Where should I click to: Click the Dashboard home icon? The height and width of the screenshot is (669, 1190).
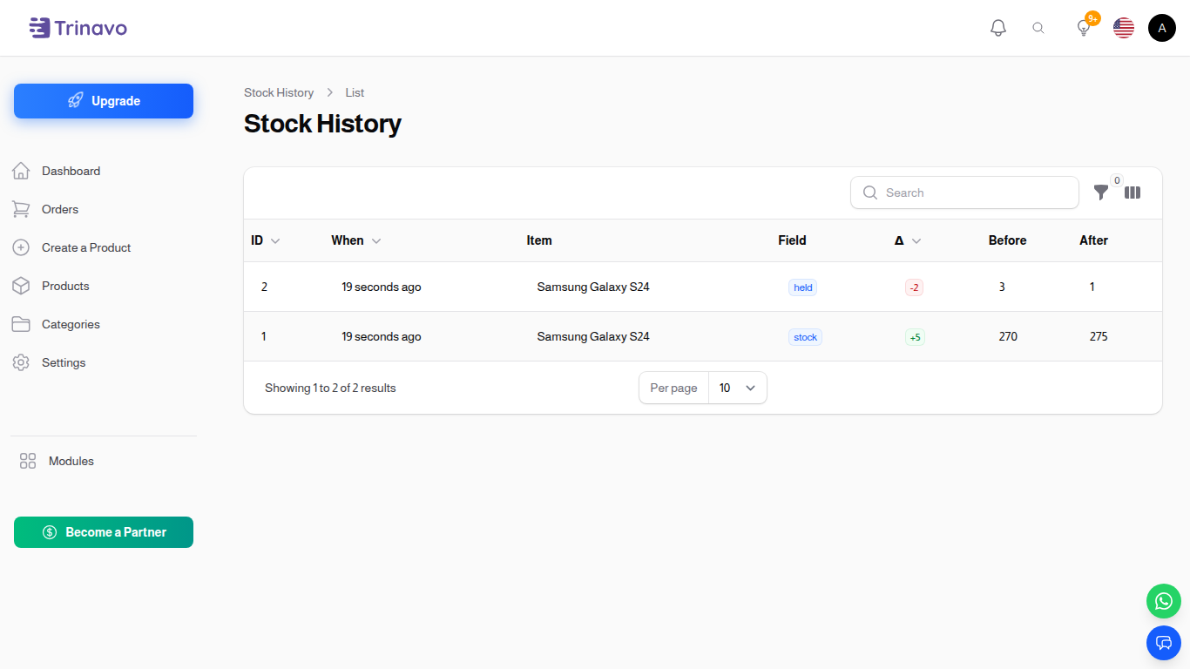pyautogui.click(x=21, y=171)
